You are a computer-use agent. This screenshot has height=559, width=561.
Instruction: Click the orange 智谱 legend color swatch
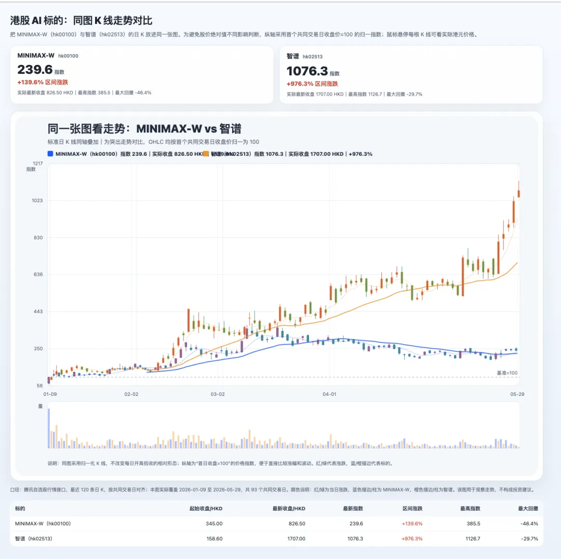[206, 154]
